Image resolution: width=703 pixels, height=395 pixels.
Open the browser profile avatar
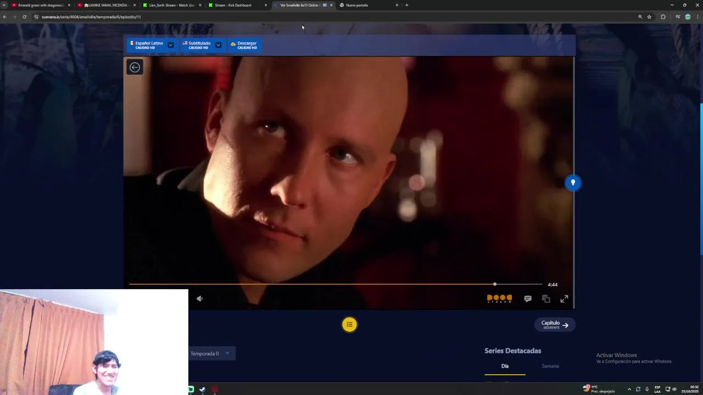click(688, 17)
